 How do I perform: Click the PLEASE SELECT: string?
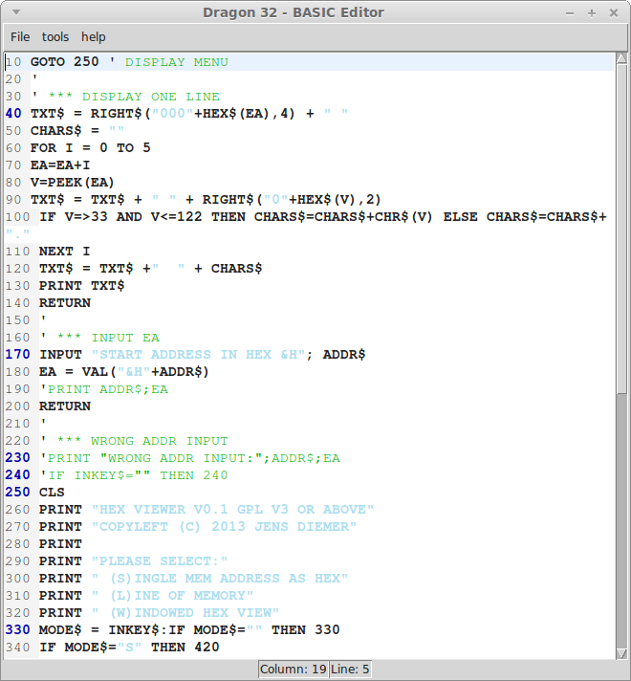(160, 561)
